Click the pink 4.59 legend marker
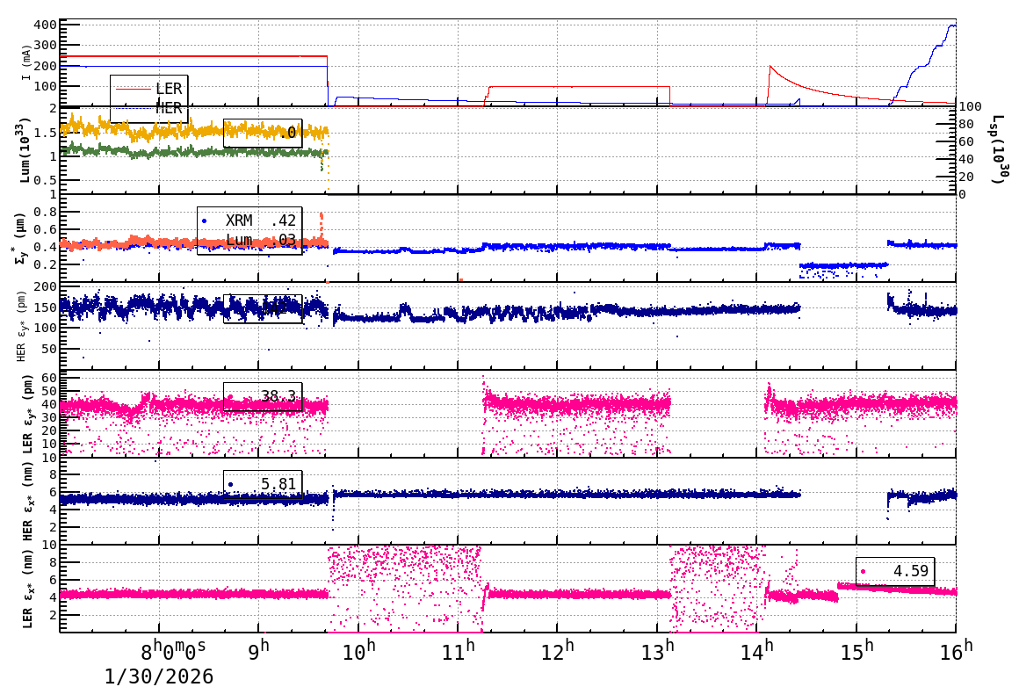This screenshot has width=1019, height=687. [x=863, y=571]
